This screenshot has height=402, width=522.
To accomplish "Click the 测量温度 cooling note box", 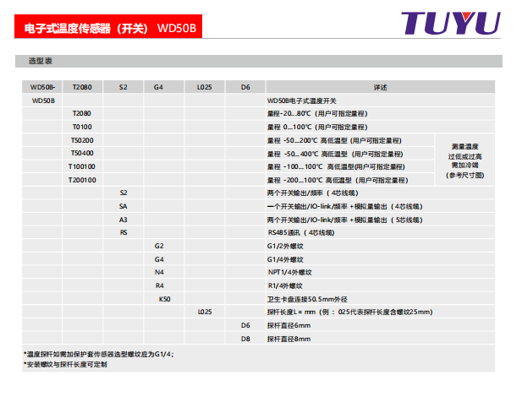I will [465, 160].
